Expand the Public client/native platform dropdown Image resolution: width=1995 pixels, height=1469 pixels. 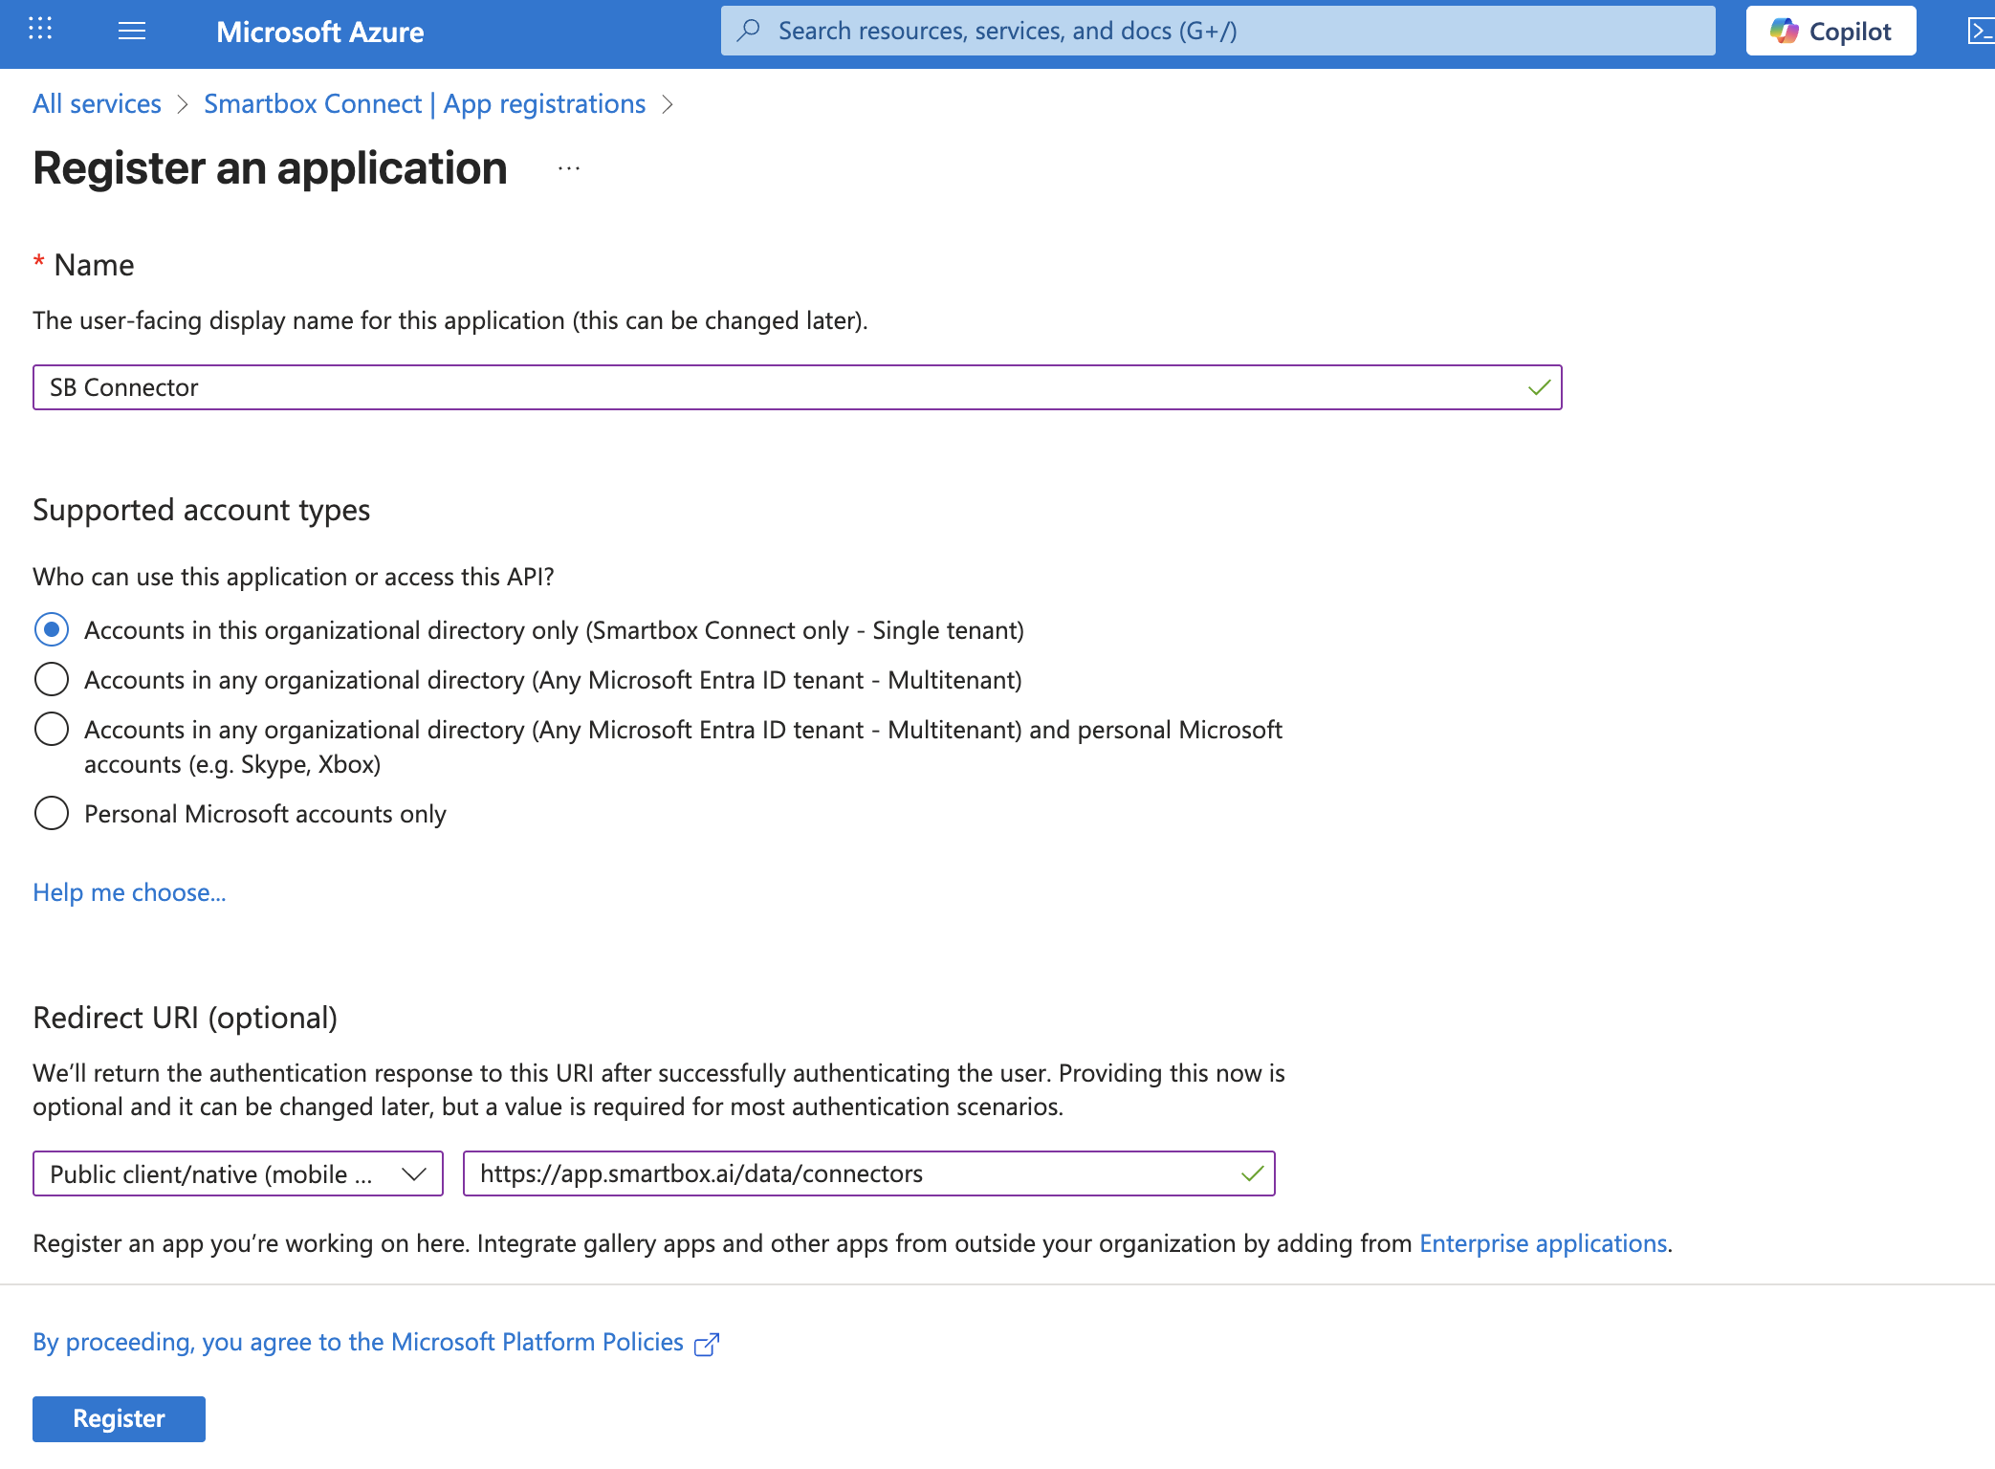(x=238, y=1173)
